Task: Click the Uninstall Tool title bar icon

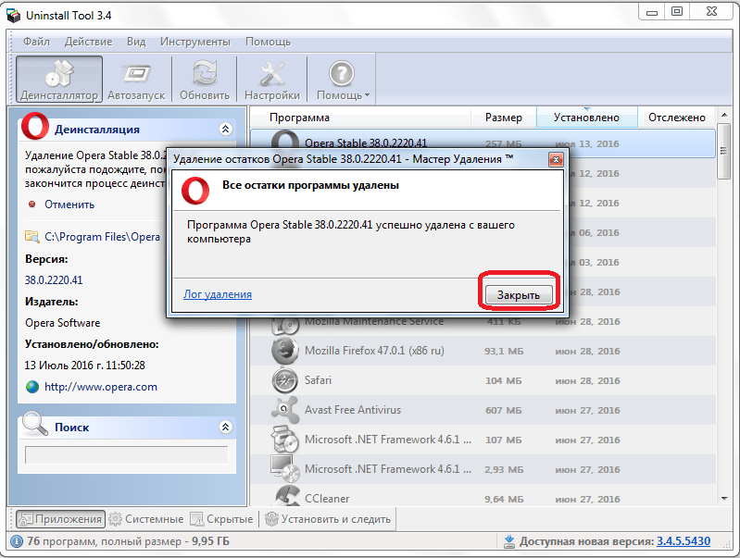Action: pos(14,16)
